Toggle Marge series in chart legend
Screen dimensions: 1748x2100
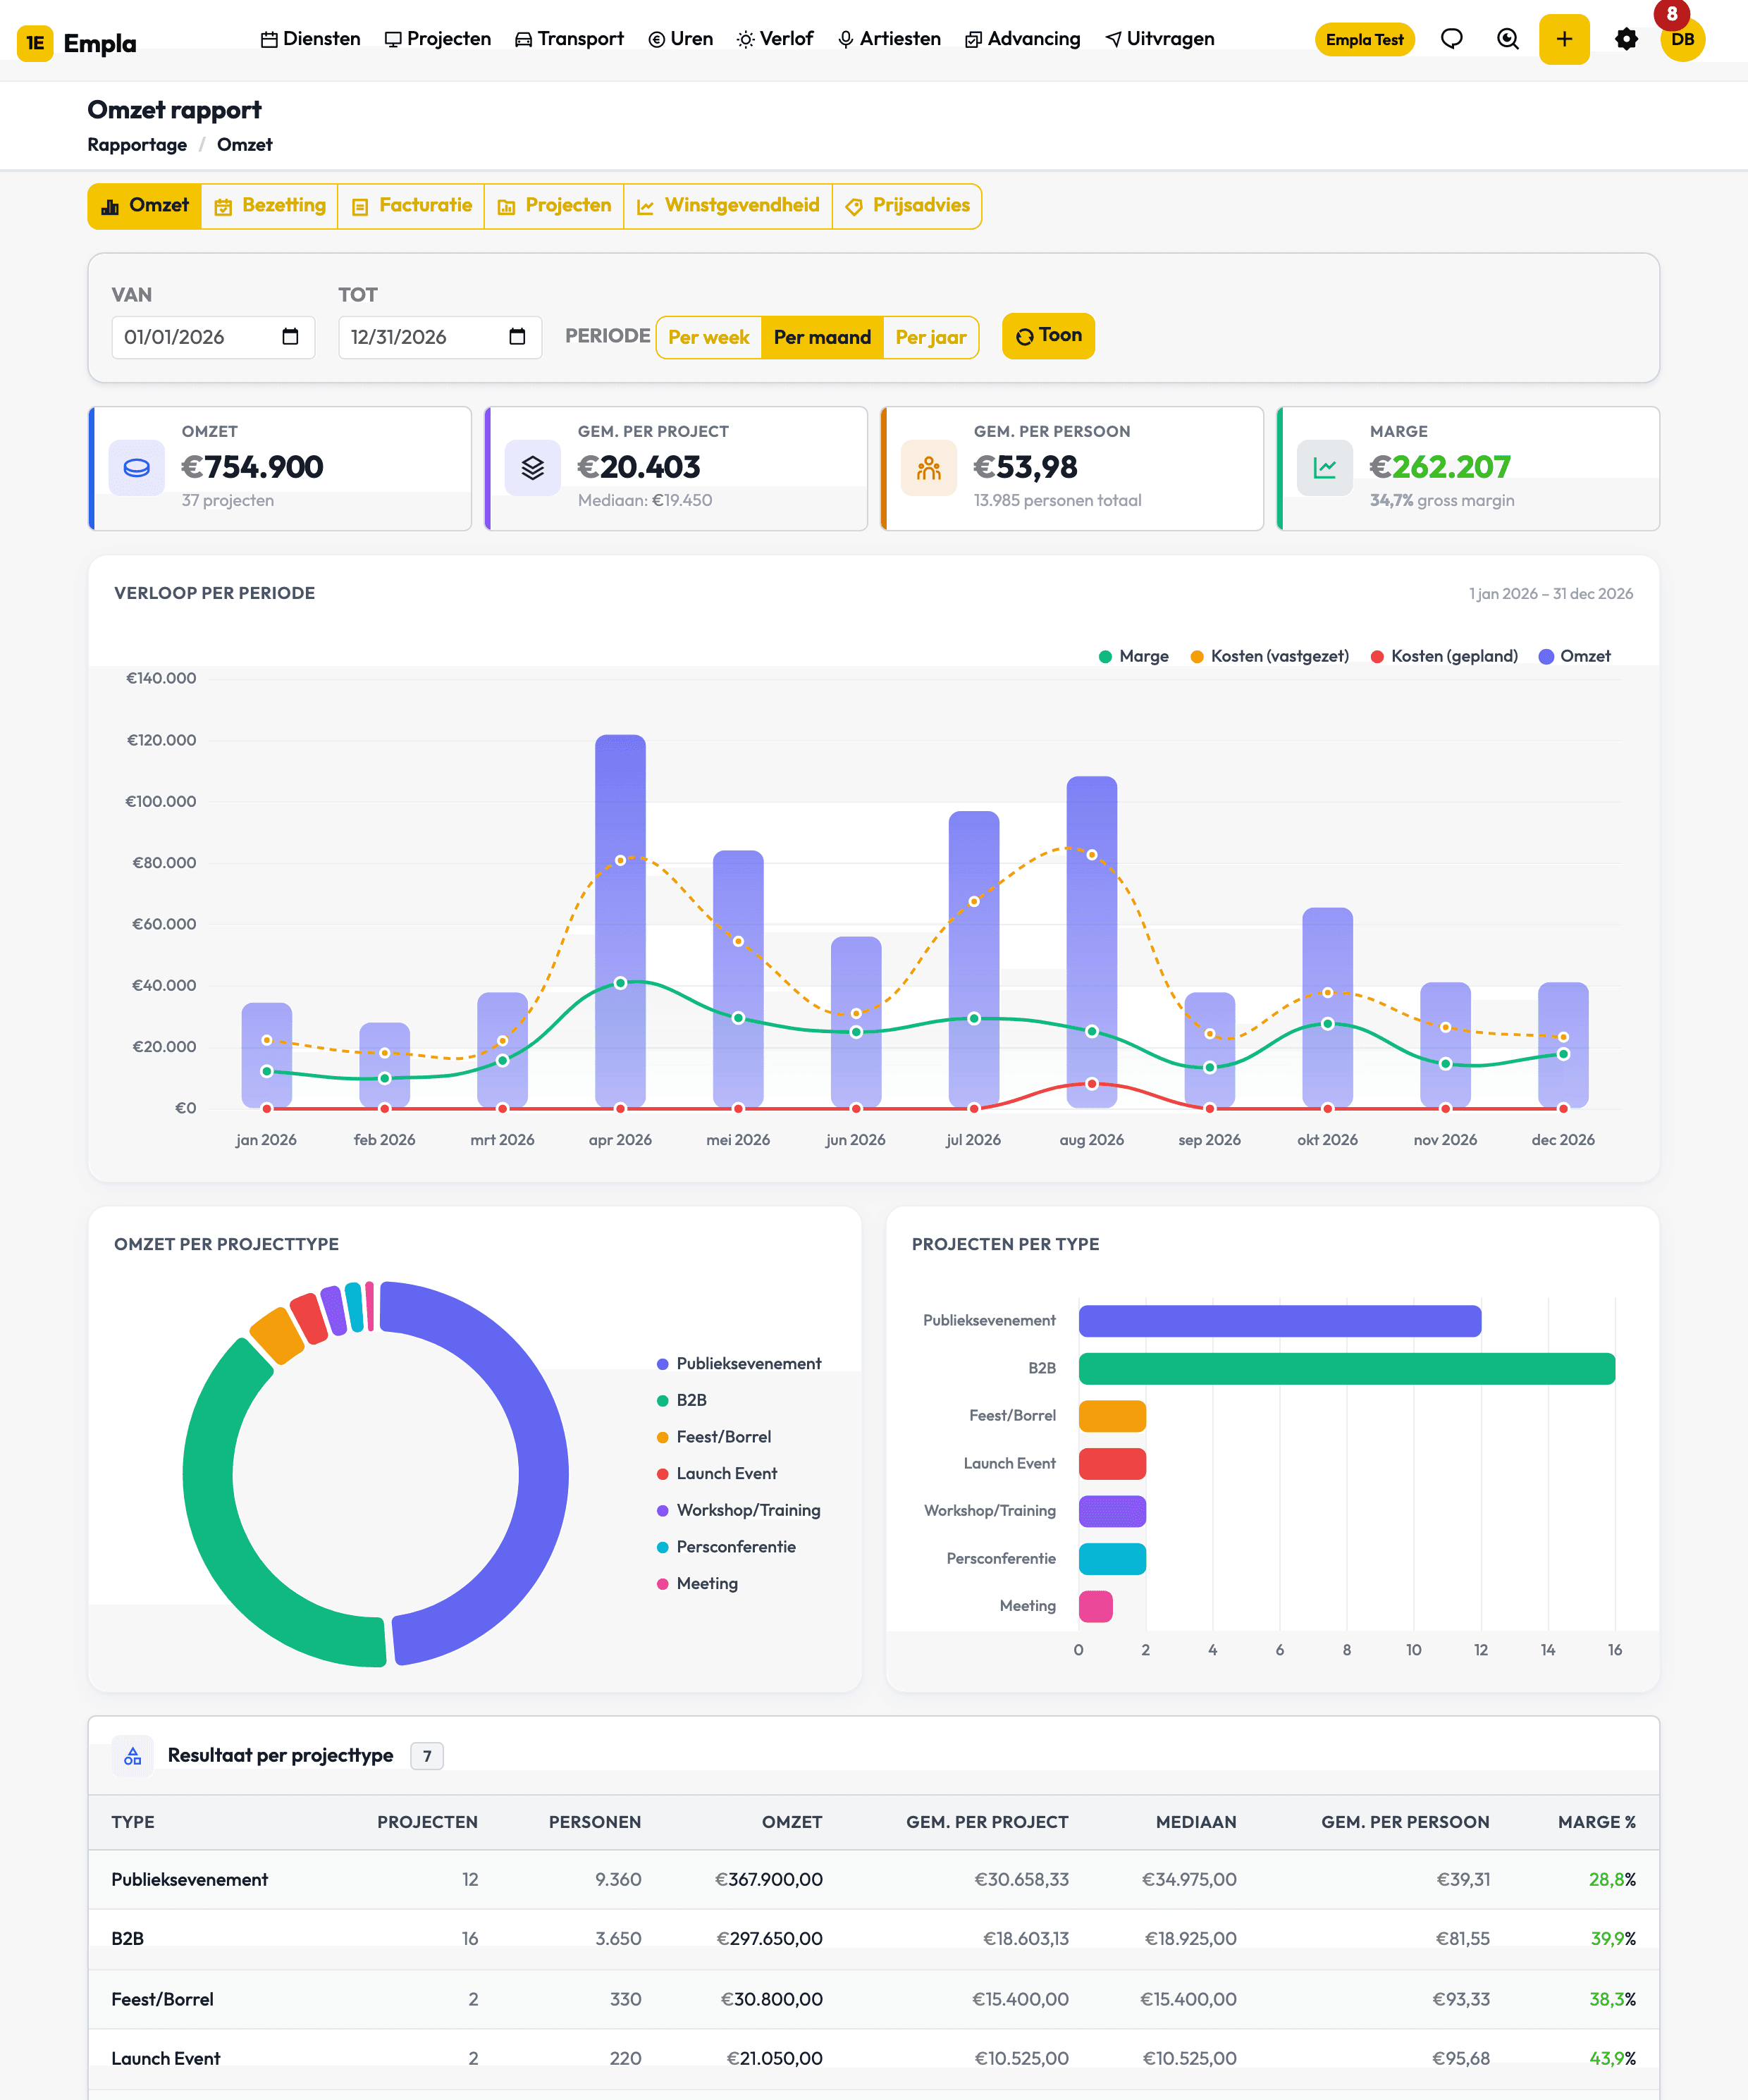(x=1133, y=656)
